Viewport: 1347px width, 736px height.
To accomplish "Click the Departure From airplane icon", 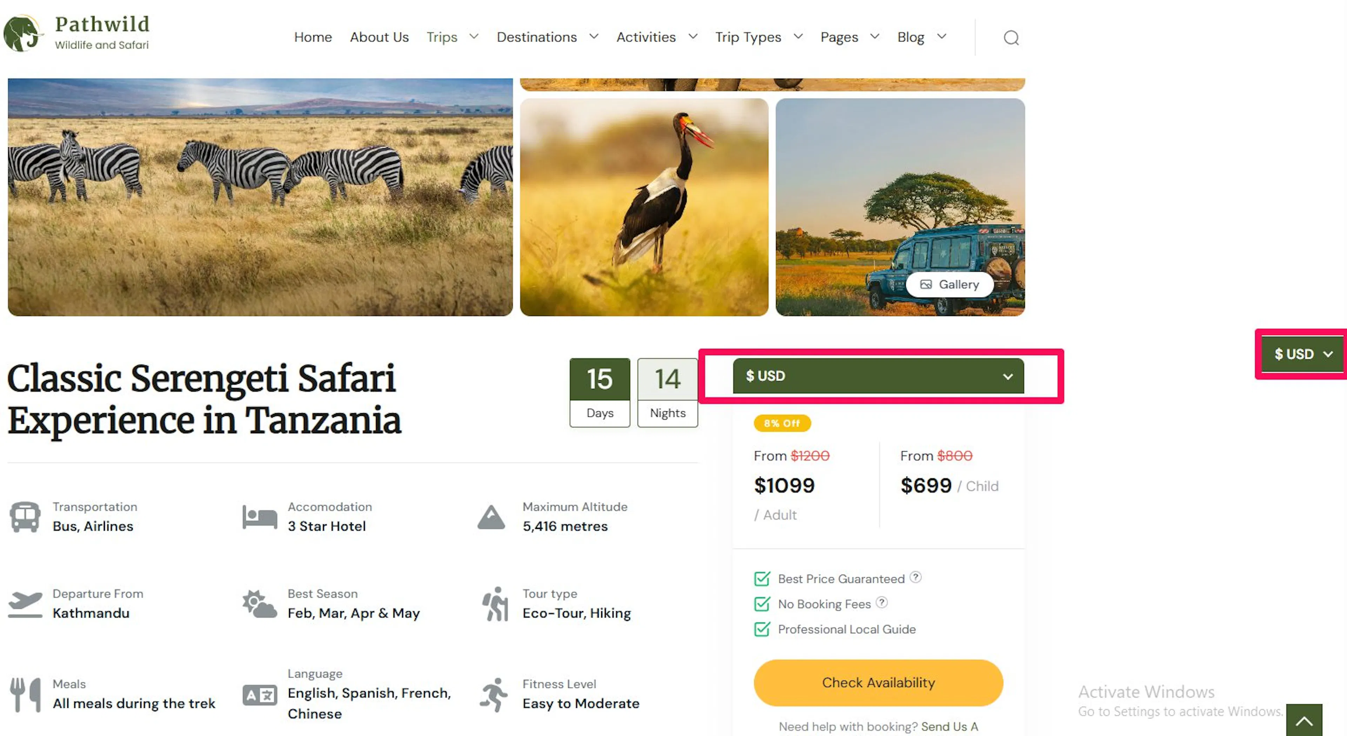I will tap(25, 604).
